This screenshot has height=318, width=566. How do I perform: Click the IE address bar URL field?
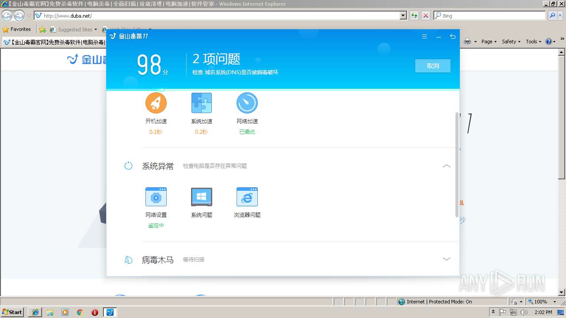(217, 15)
